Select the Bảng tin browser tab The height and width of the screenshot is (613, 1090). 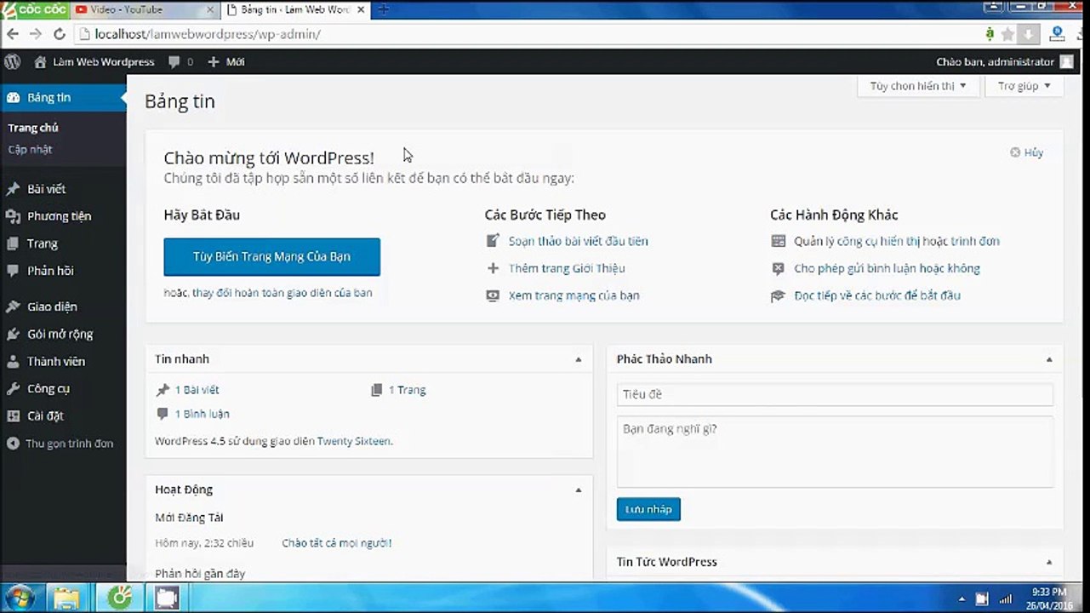pos(294,9)
